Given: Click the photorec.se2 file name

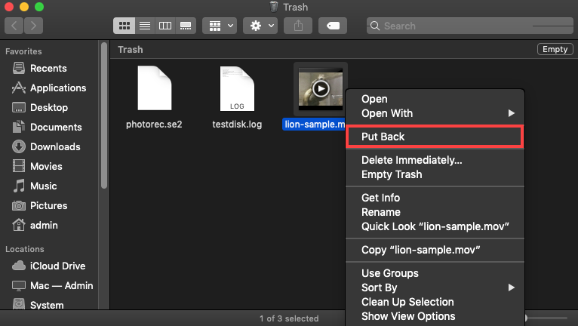Looking at the screenshot, I should [154, 125].
